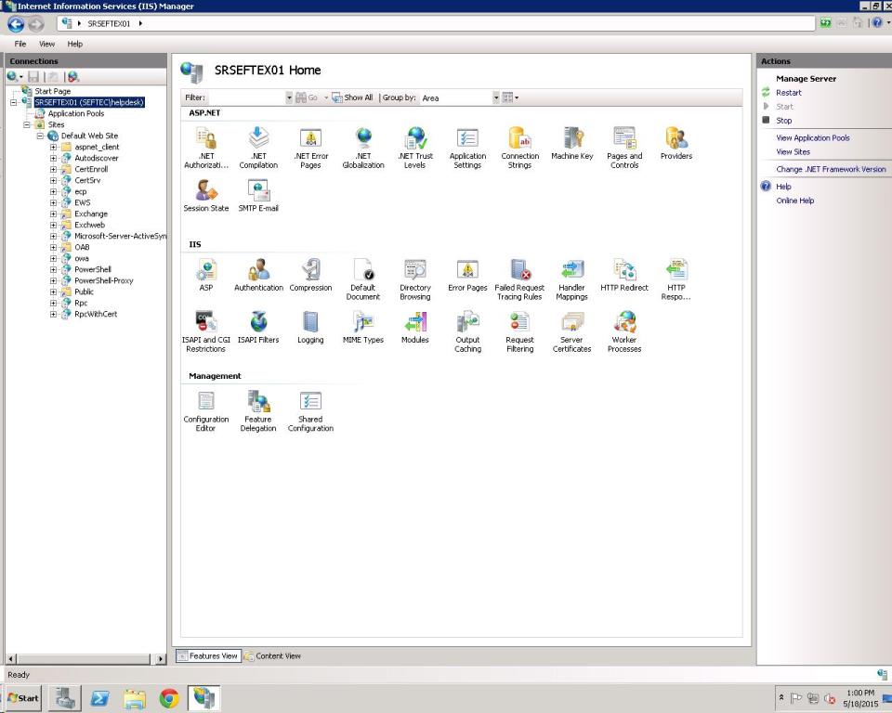
Task: Open .NET Globalization feature
Action: [363, 148]
